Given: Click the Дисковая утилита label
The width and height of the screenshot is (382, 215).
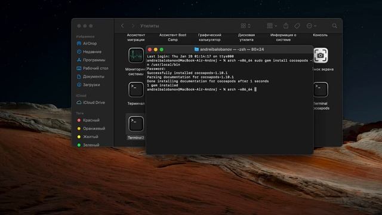Looking at the screenshot, I should pyautogui.click(x=247, y=37).
